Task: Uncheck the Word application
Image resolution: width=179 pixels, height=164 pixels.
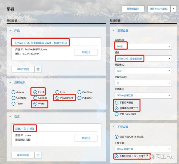Action: (35, 104)
